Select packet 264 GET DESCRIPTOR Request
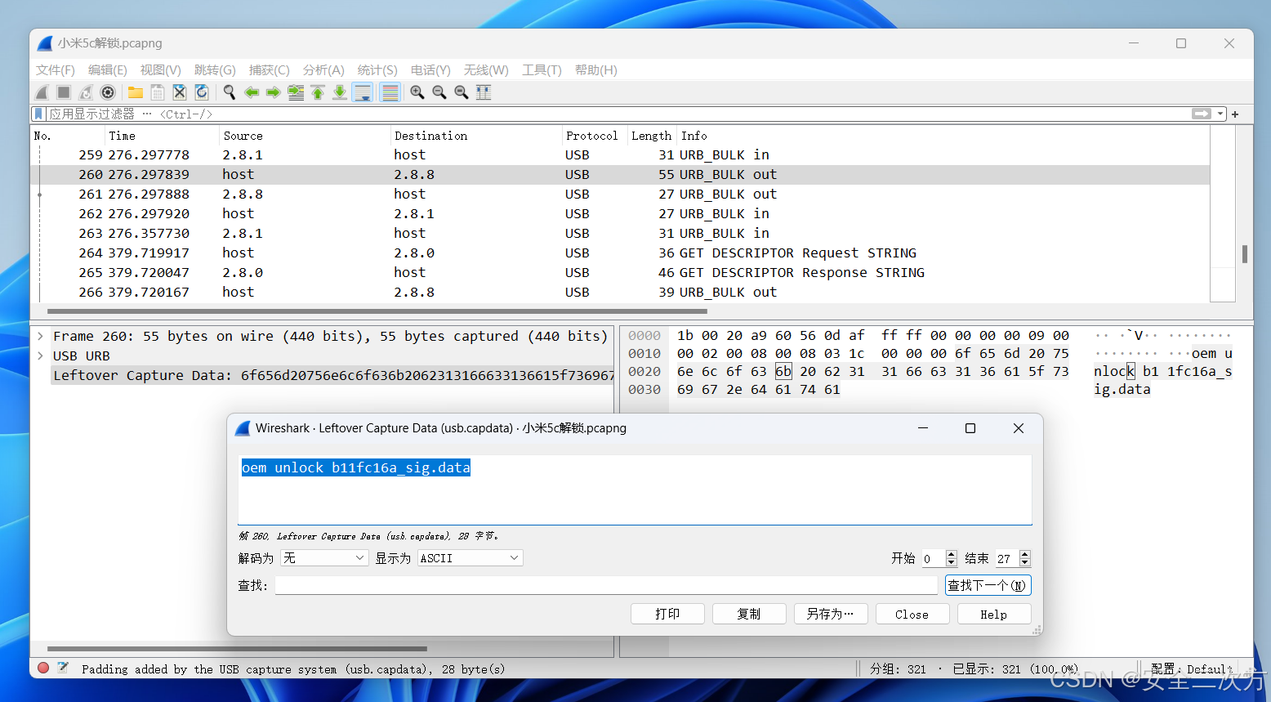1271x702 pixels. 620,253
